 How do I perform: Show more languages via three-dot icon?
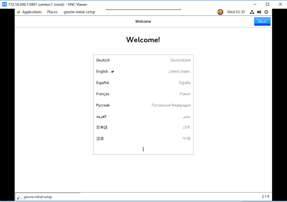(143, 149)
